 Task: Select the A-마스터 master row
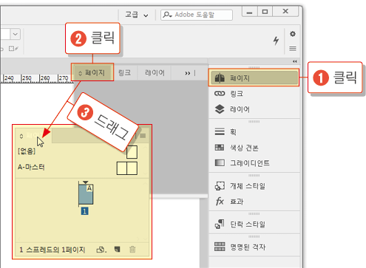(77, 168)
